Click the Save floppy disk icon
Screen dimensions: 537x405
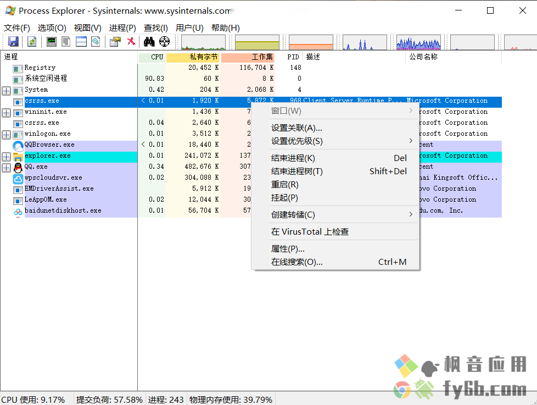(x=13, y=42)
